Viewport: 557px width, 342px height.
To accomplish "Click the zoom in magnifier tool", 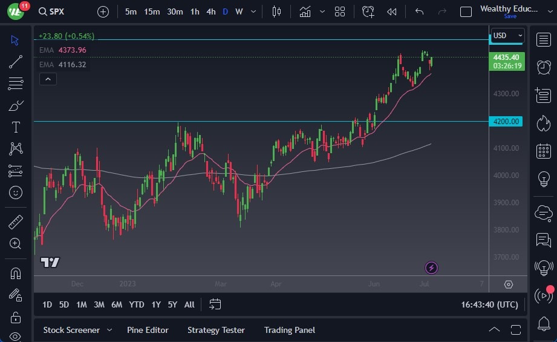I will (x=16, y=243).
